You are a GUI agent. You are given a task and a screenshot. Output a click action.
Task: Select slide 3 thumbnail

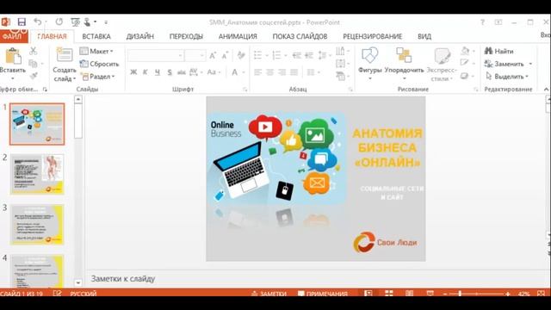click(37, 225)
